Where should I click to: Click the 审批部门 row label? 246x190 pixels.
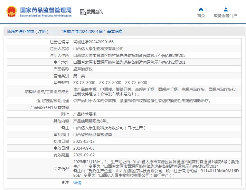pos(61,134)
